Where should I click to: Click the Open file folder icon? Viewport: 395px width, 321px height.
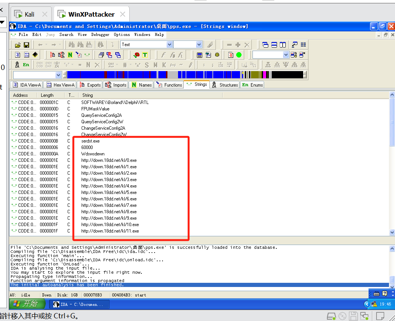click(18, 45)
